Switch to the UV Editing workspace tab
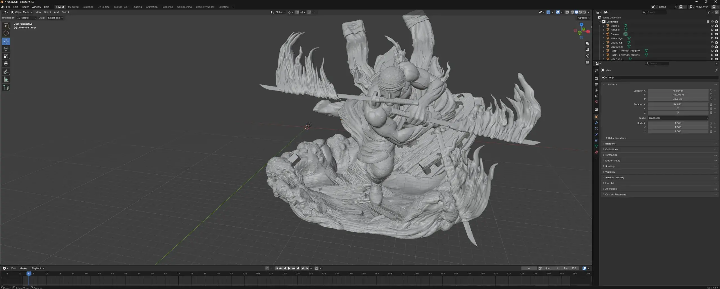Image resolution: width=720 pixels, height=289 pixels. click(103, 7)
